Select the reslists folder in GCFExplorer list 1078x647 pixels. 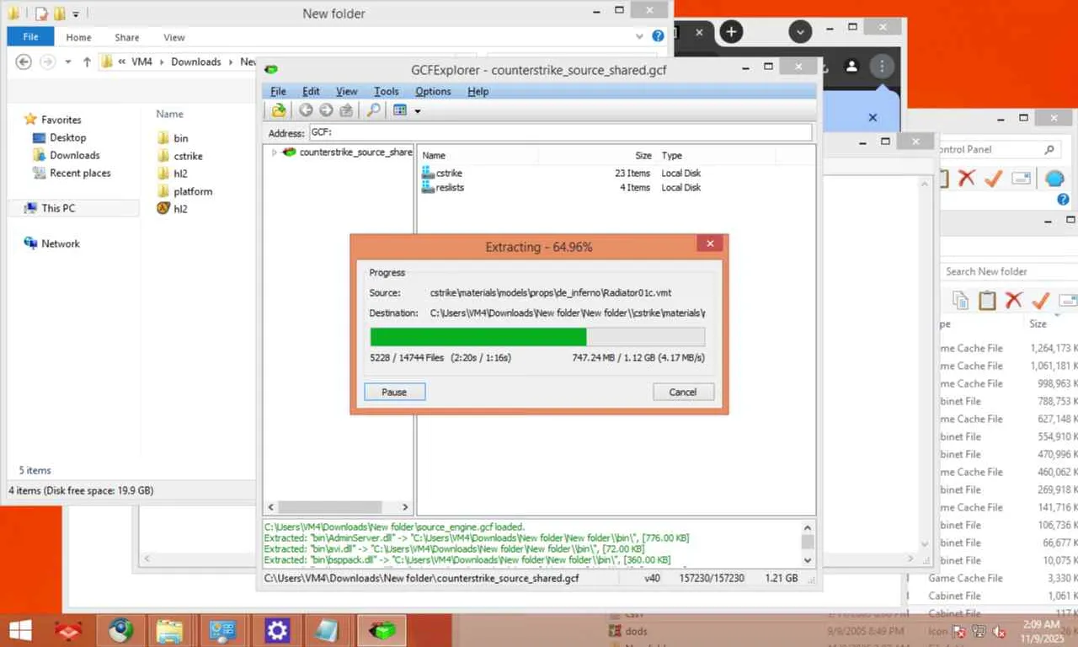(x=450, y=187)
